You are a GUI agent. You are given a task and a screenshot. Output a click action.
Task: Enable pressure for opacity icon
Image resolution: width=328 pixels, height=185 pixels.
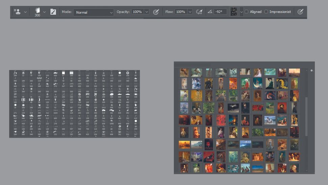point(156,12)
